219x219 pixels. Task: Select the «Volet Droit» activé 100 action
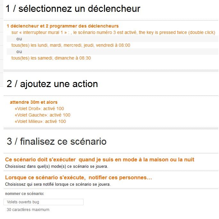[x=39, y=109]
